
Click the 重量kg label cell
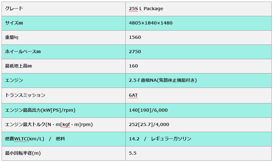12,37
